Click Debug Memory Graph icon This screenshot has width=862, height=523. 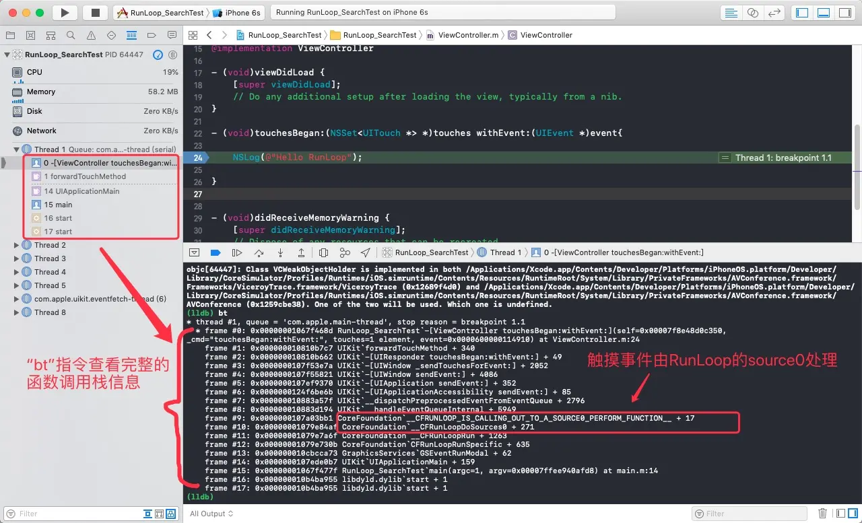[345, 252]
